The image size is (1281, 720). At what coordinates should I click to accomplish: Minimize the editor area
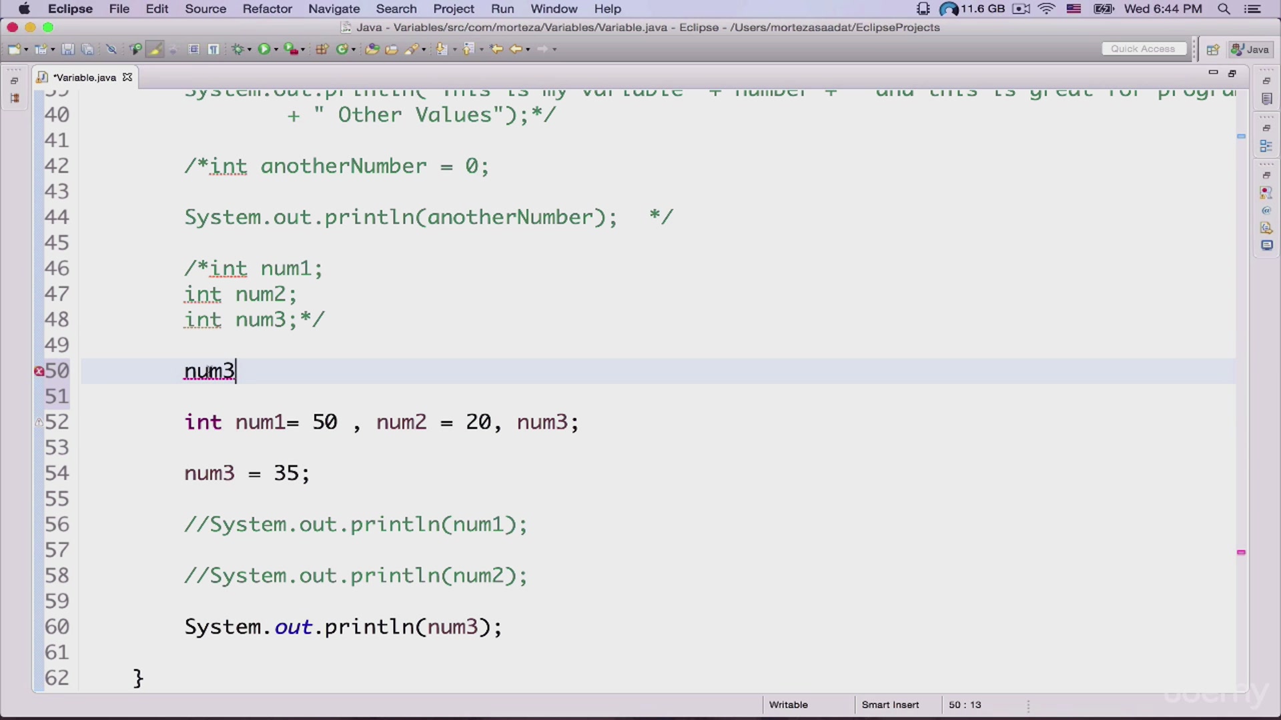click(1213, 73)
